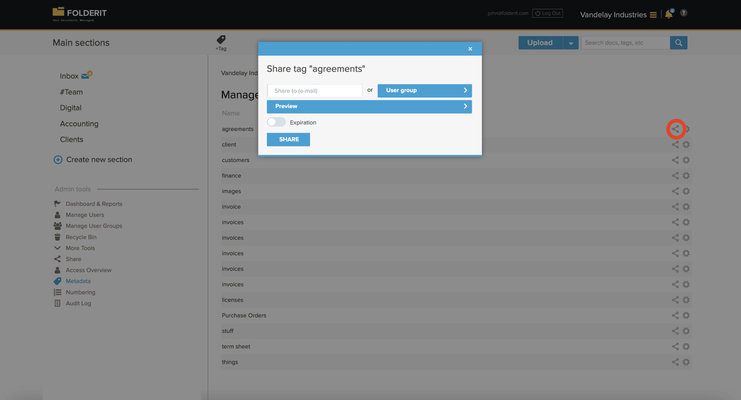Click the Share to e-mail input field

[314, 90]
